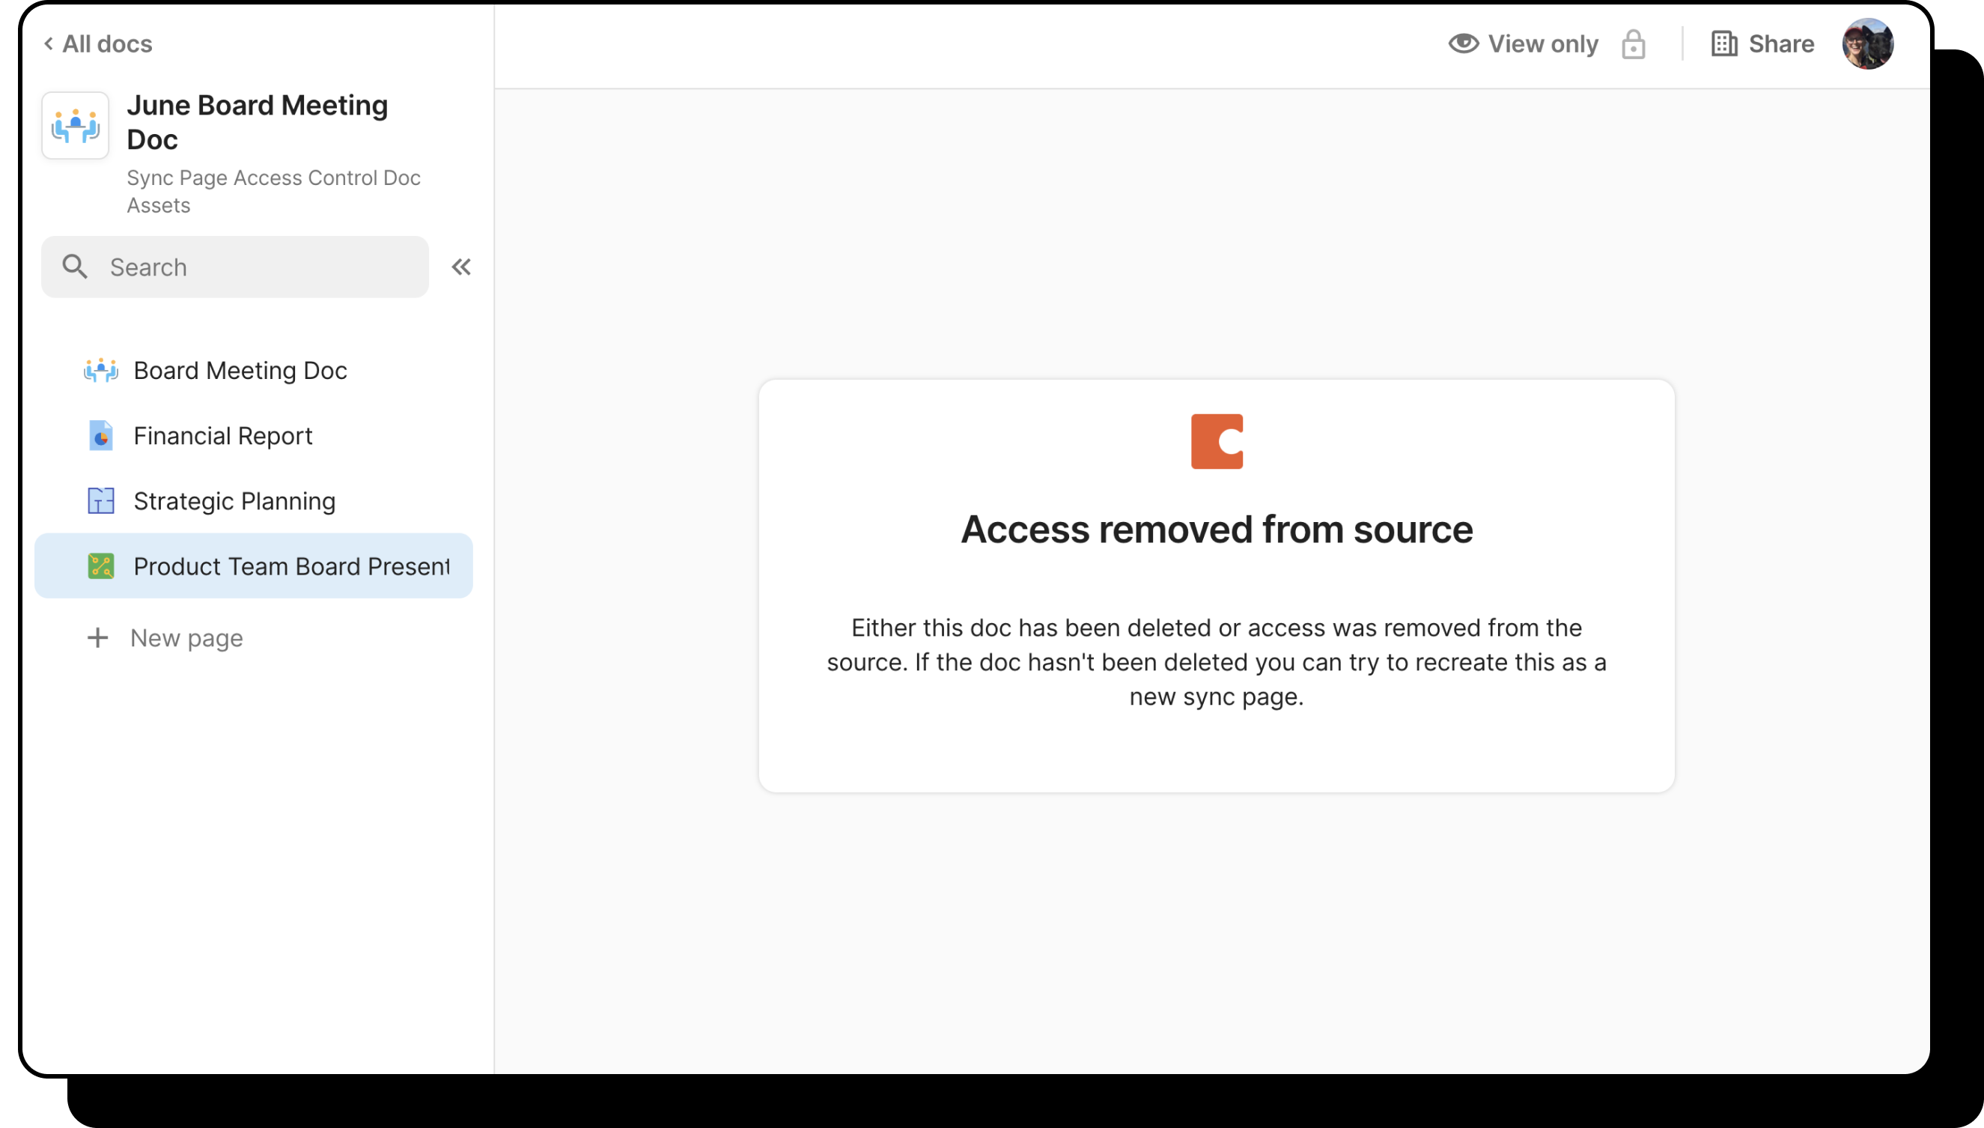Open the Board Meeting Doc page

pyautogui.click(x=240, y=370)
